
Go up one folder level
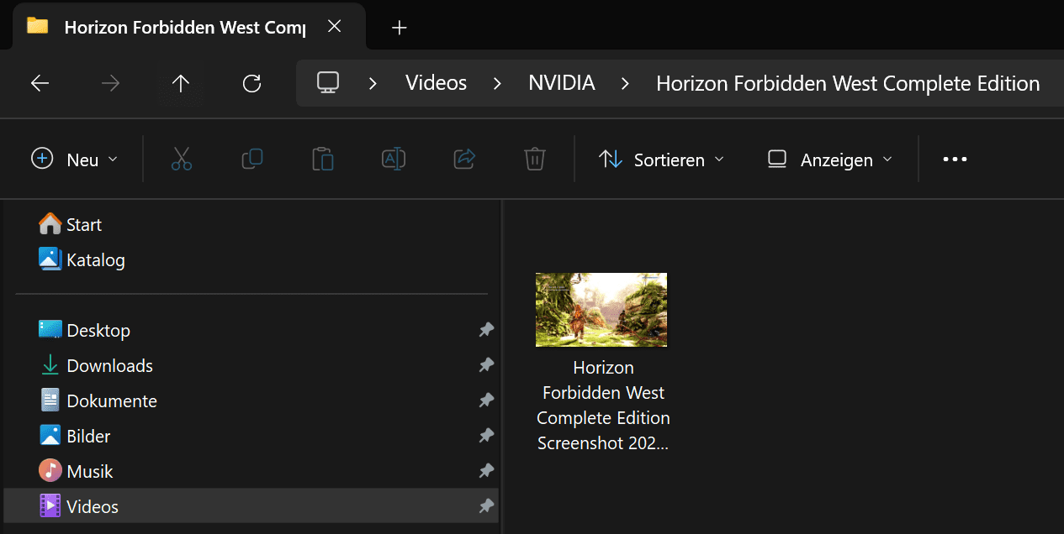click(181, 83)
